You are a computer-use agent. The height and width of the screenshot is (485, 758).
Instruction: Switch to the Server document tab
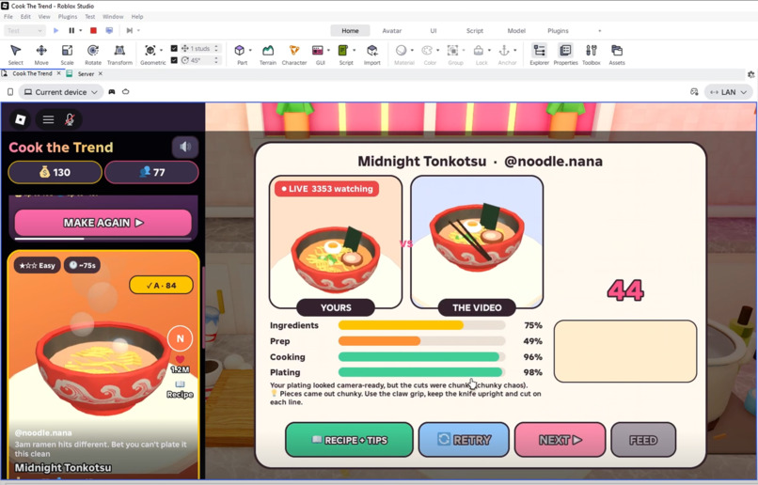[x=86, y=74]
